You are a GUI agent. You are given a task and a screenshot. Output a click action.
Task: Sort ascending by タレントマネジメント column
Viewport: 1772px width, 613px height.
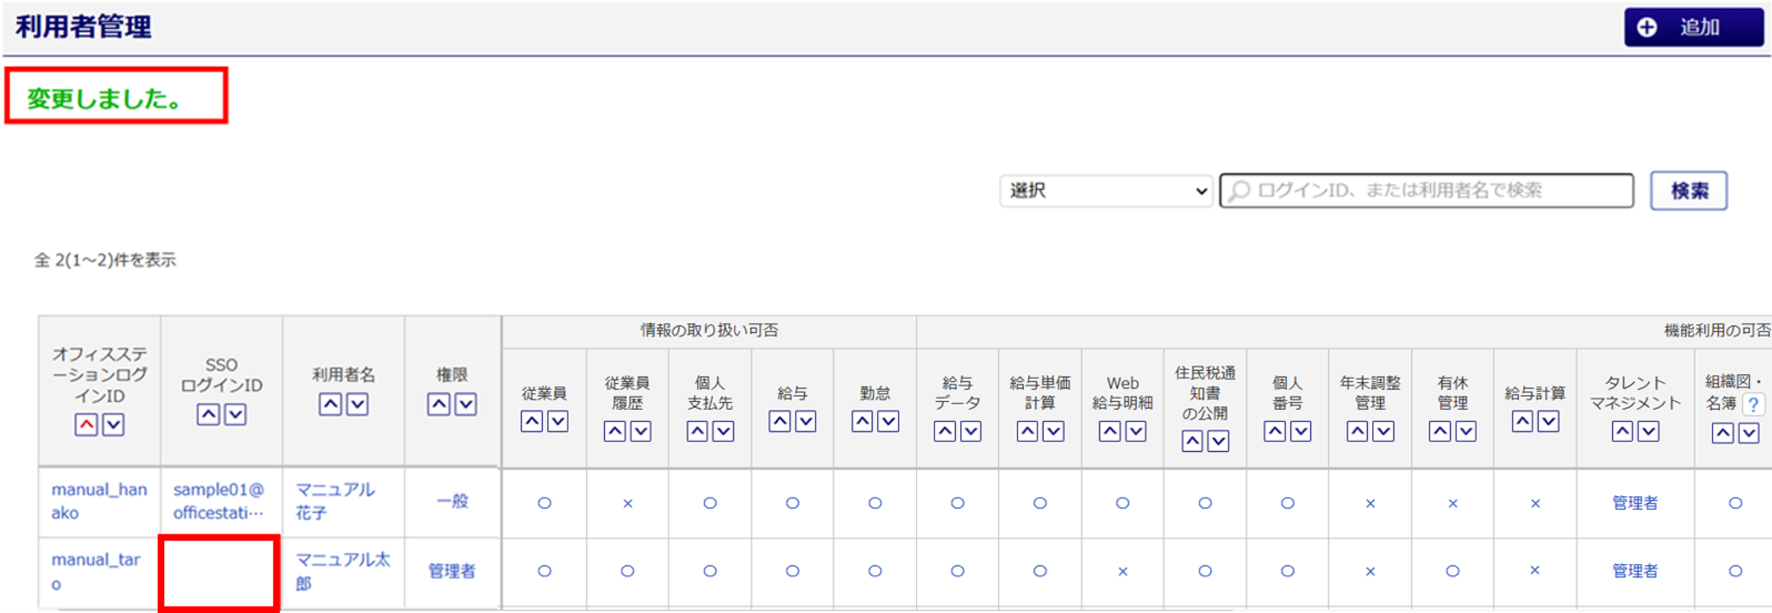click(x=1622, y=432)
